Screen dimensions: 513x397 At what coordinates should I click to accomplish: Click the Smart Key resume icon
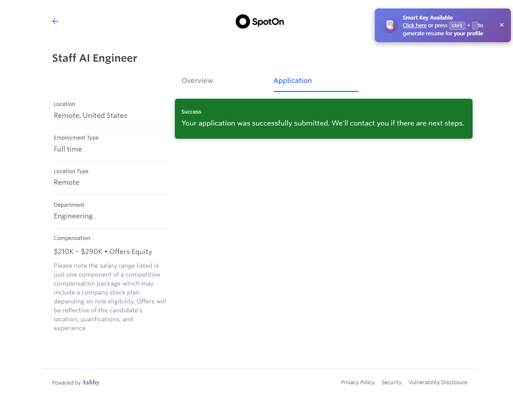(390, 26)
